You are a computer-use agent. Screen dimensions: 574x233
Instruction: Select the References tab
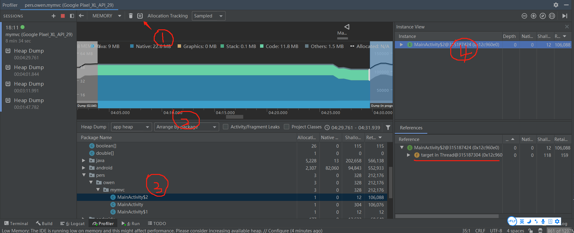(411, 128)
